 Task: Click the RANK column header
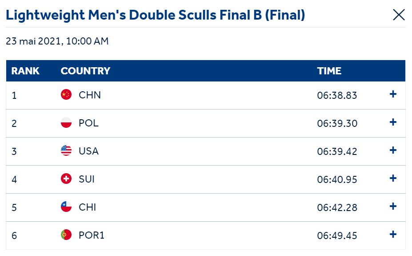pos(25,71)
